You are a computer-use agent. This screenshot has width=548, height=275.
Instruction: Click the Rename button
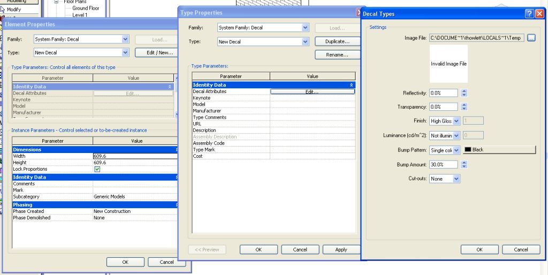(x=337, y=55)
